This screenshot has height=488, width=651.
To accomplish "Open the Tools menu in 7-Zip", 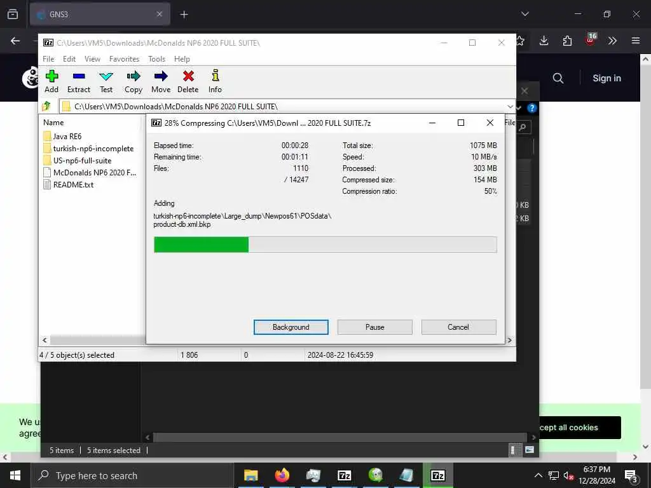I will [156, 59].
